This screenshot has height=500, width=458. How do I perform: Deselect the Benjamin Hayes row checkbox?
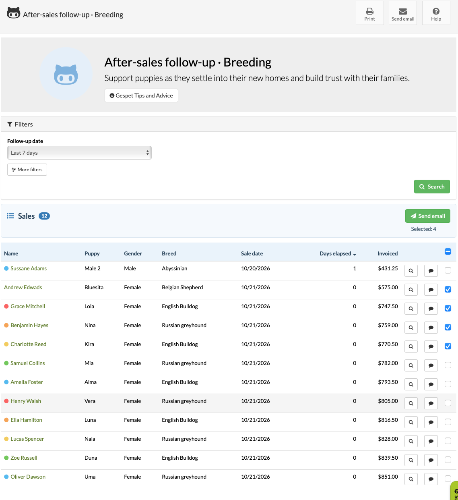pos(448,327)
